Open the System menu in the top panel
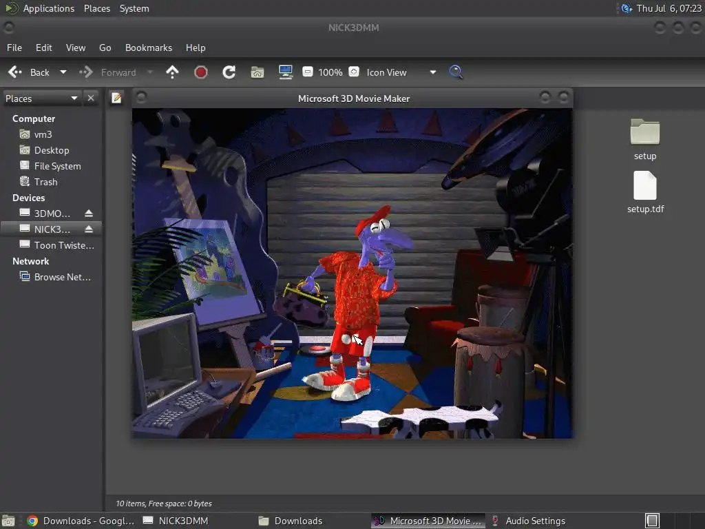 [134, 8]
